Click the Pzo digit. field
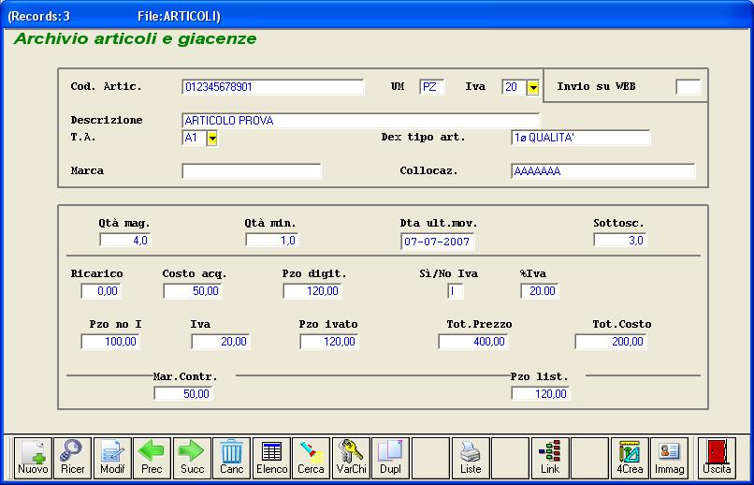 click(x=312, y=291)
